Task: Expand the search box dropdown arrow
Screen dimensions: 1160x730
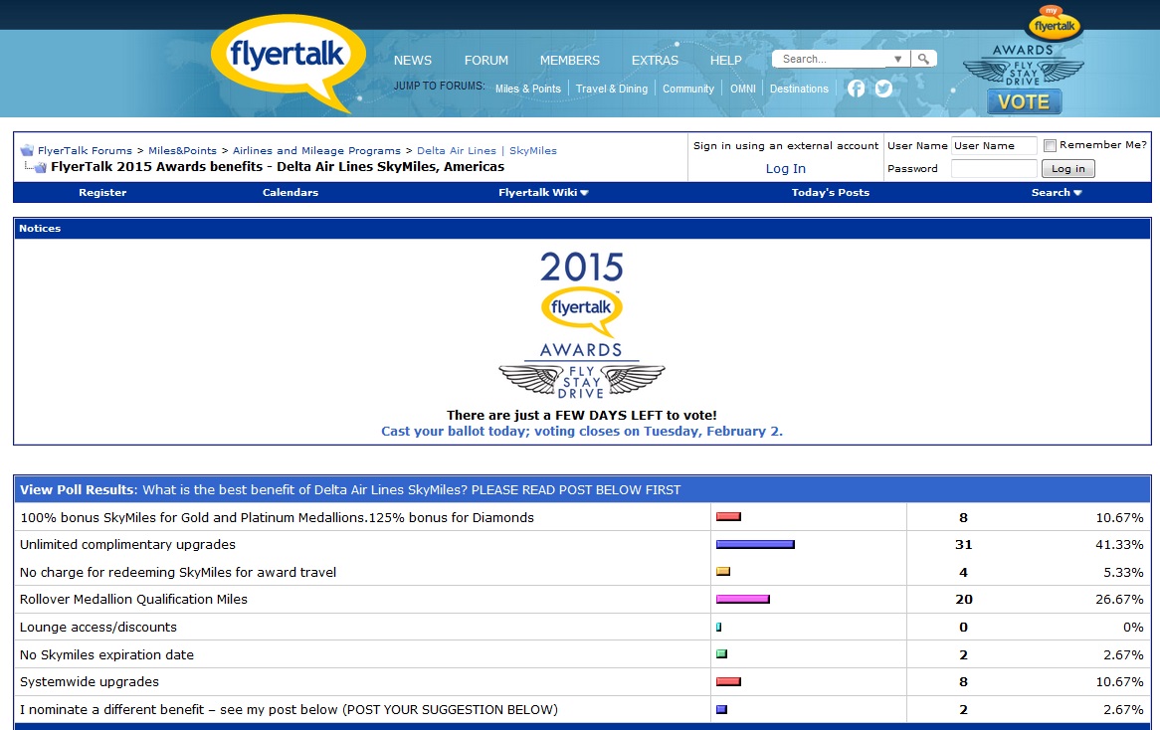Action: tap(898, 60)
